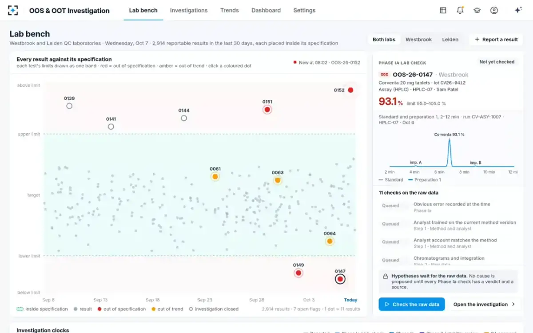Select the closed investigation dot 0144
Viewport: 533px width, 333px height.
[184, 118]
